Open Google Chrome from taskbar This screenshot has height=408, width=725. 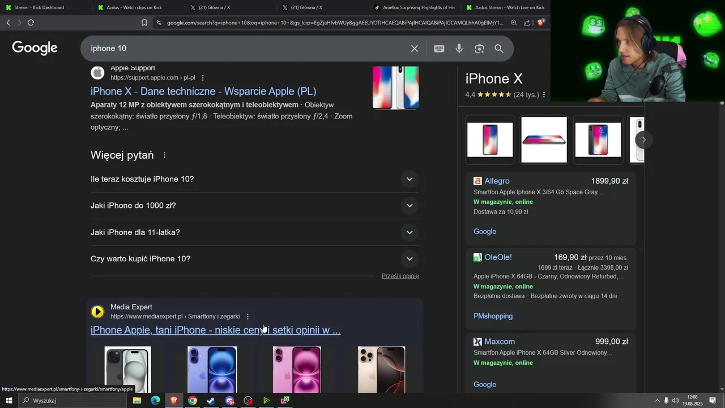[193, 401]
